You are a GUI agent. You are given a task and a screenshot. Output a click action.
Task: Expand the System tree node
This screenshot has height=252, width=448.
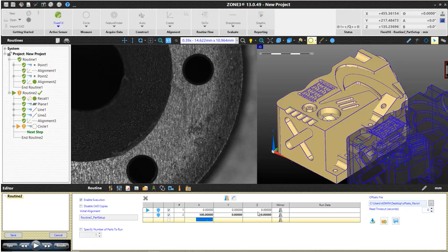(5, 48)
